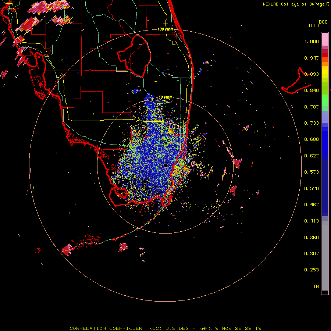The height and width of the screenshot is (331, 331).
Task: Select the CORRELATION COEFFICIENT caption title
Action: pos(107,328)
